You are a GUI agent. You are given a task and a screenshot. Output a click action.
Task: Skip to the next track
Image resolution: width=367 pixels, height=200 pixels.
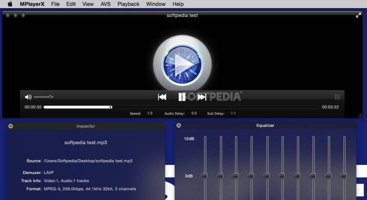(x=202, y=97)
